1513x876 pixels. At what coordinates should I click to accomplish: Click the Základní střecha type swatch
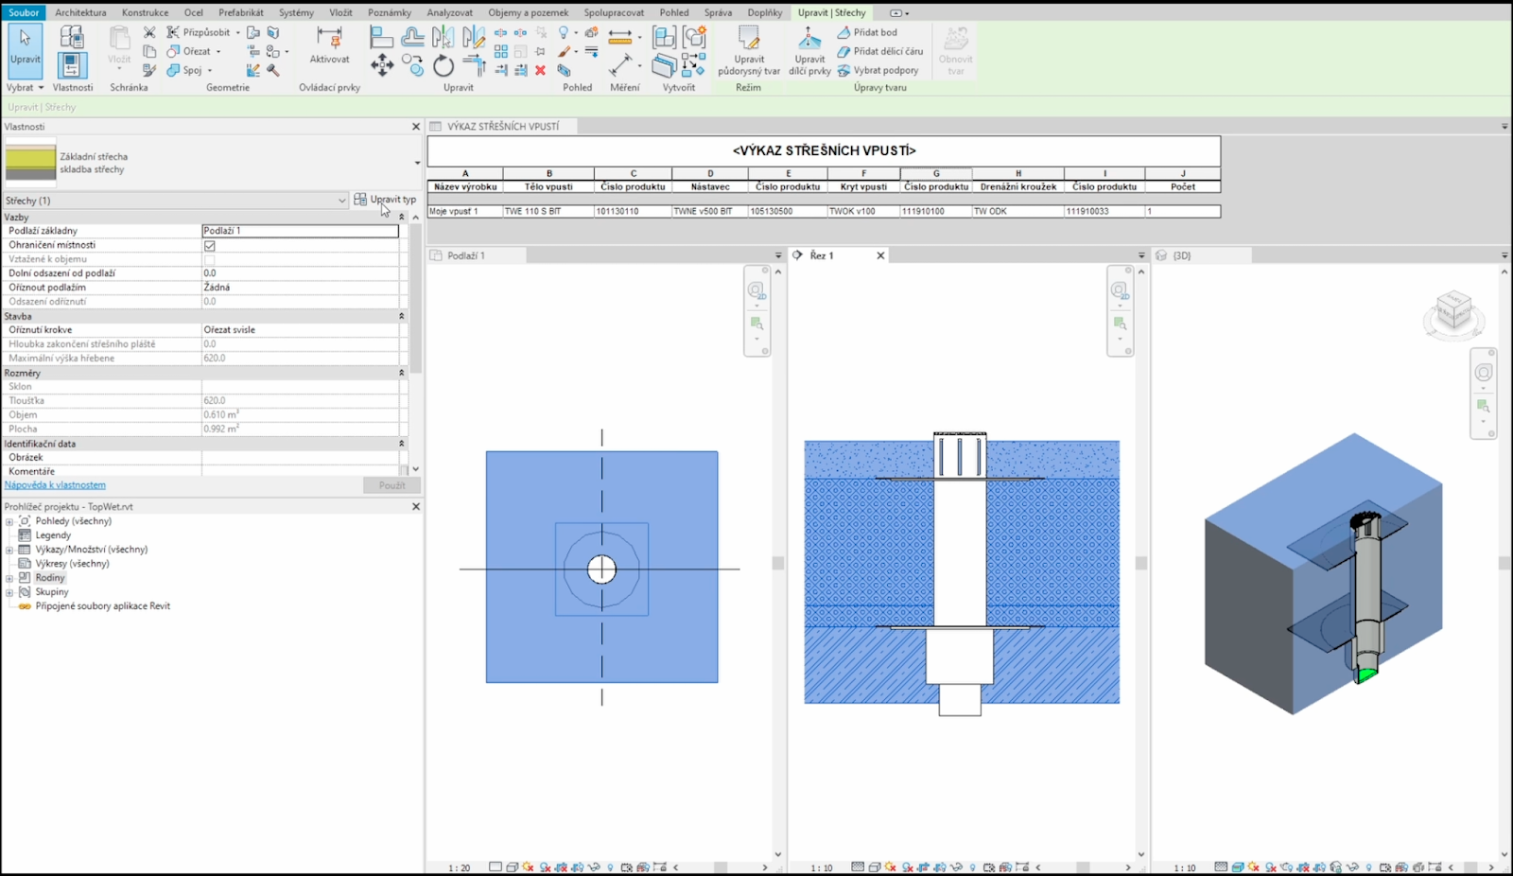click(x=31, y=163)
